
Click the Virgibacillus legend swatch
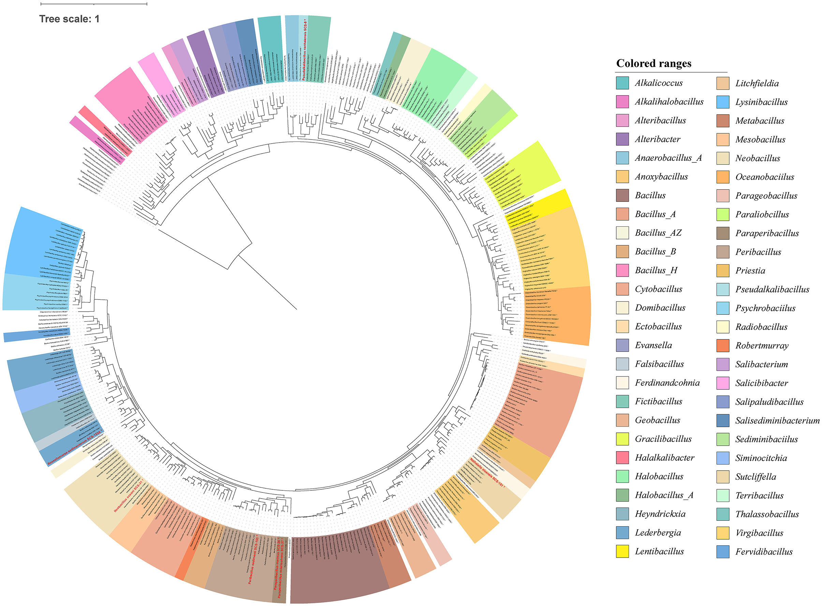723,533
